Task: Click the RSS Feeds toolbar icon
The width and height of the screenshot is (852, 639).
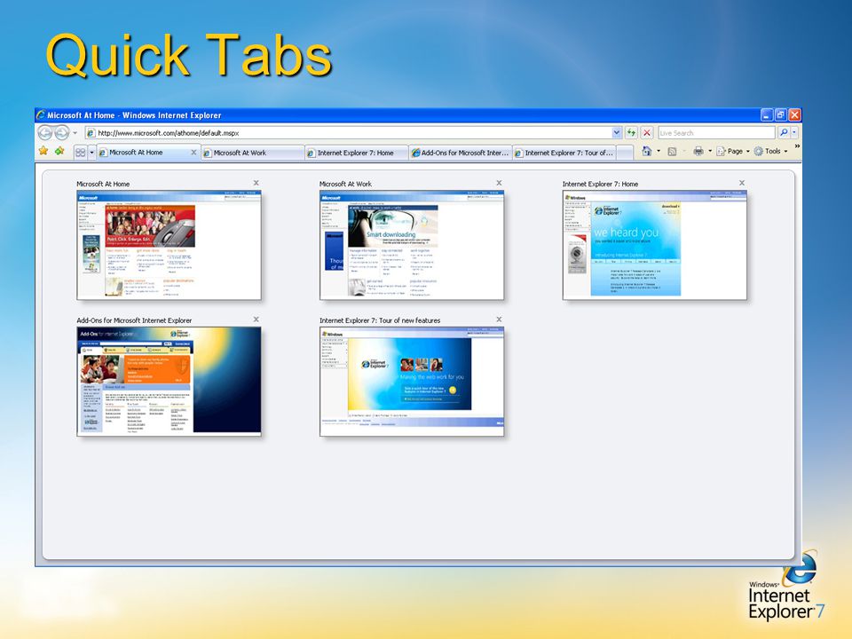Action: coord(672,152)
